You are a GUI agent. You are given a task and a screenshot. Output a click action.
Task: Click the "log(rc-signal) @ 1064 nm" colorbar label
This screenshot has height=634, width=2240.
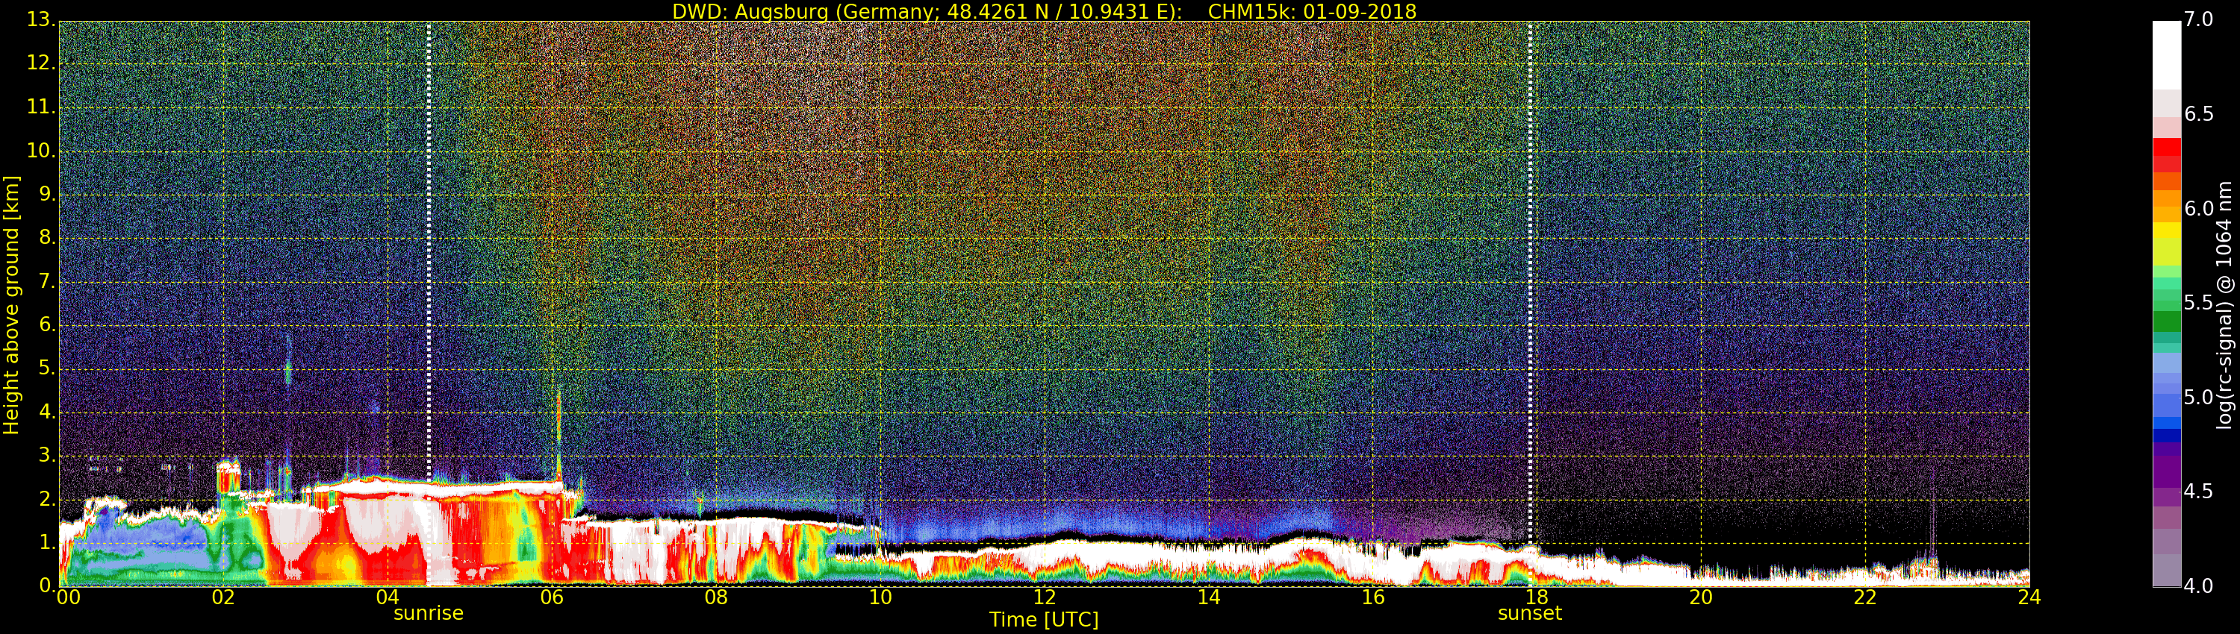coord(2224,304)
